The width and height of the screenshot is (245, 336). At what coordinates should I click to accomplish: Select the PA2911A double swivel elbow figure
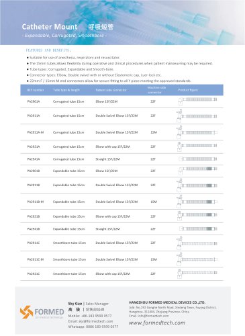tap(197, 116)
